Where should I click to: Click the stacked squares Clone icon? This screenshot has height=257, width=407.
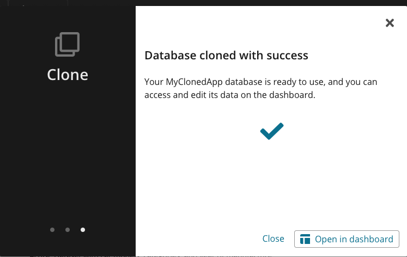click(x=67, y=44)
